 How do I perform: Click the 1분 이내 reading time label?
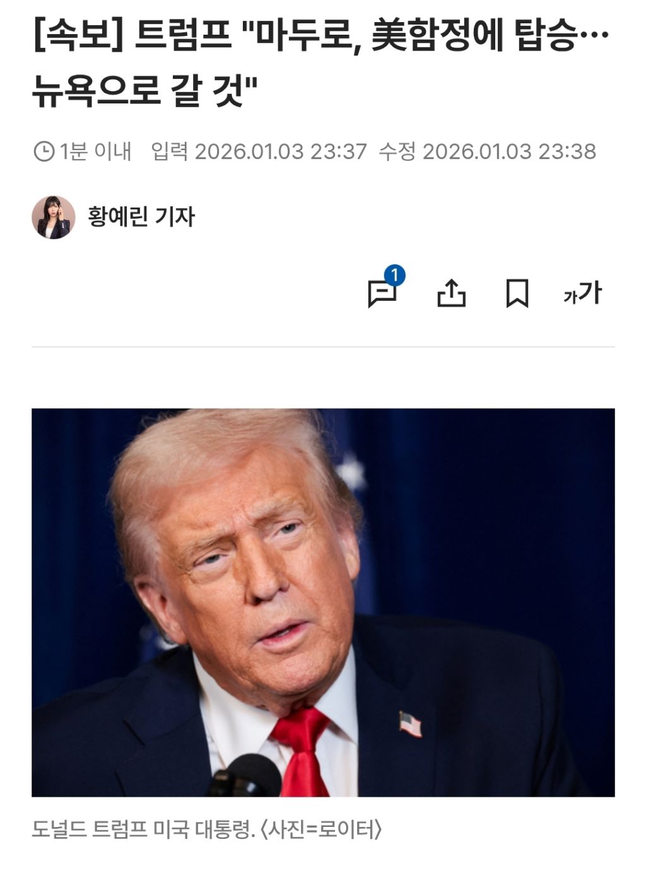tap(95, 152)
